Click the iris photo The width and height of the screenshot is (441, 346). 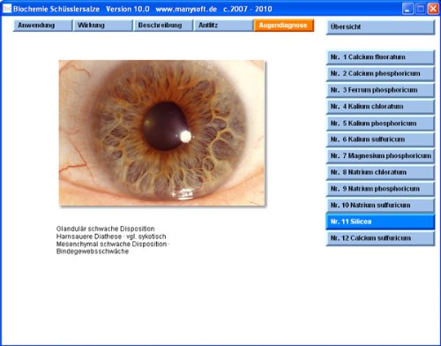coord(162,133)
